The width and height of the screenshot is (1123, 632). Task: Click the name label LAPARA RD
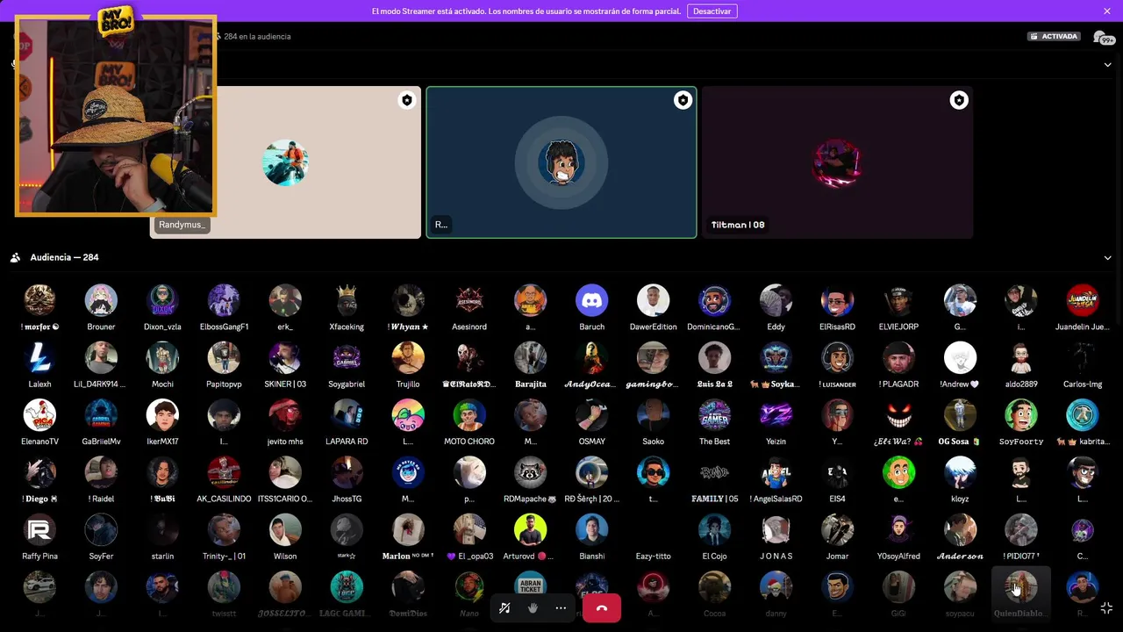click(347, 442)
